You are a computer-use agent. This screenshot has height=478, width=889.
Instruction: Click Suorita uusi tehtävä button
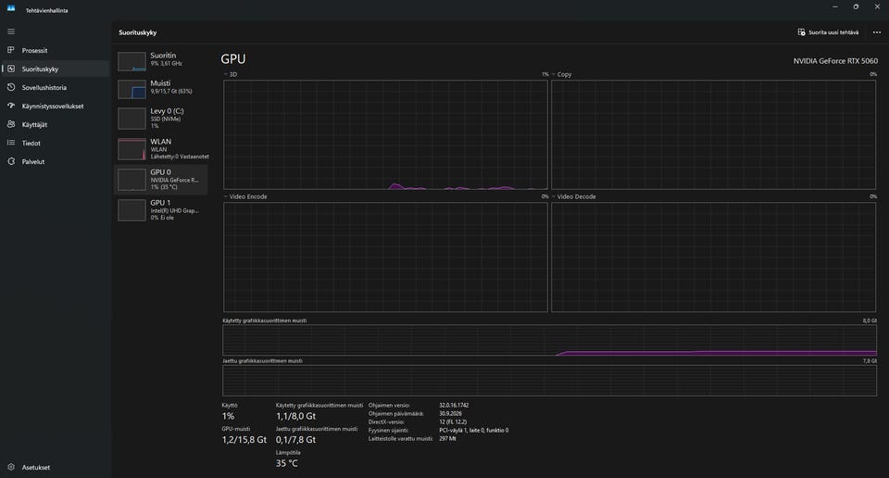(828, 32)
